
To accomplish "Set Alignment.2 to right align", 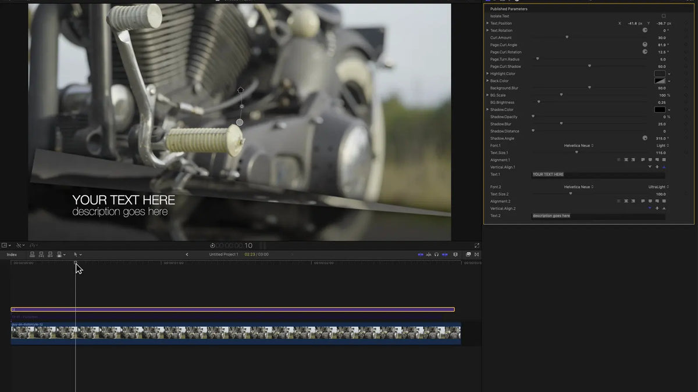I will (x=633, y=201).
